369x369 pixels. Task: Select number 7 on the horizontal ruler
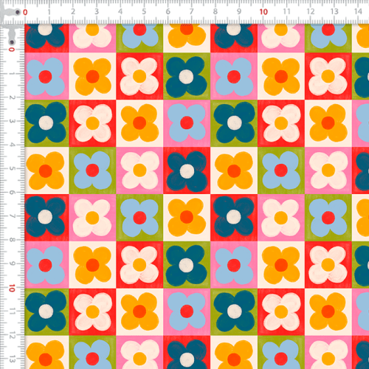pyautogui.click(x=191, y=11)
